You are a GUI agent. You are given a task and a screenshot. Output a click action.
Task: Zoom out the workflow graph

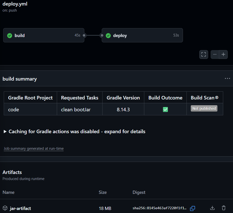(215, 54)
